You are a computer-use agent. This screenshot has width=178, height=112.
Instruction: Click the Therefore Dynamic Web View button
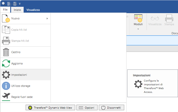(x=50, y=108)
